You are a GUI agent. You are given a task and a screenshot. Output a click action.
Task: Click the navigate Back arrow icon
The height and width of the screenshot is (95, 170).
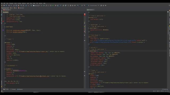pyautogui.click(x=26, y=6)
